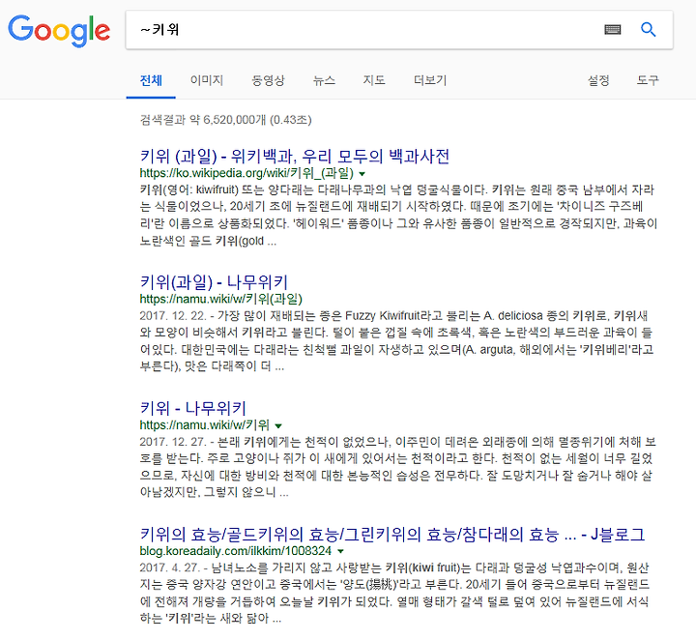Open the 키위 - 나무위키 result

(192, 408)
